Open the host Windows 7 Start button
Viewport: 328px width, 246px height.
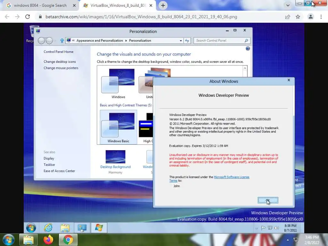9,240
